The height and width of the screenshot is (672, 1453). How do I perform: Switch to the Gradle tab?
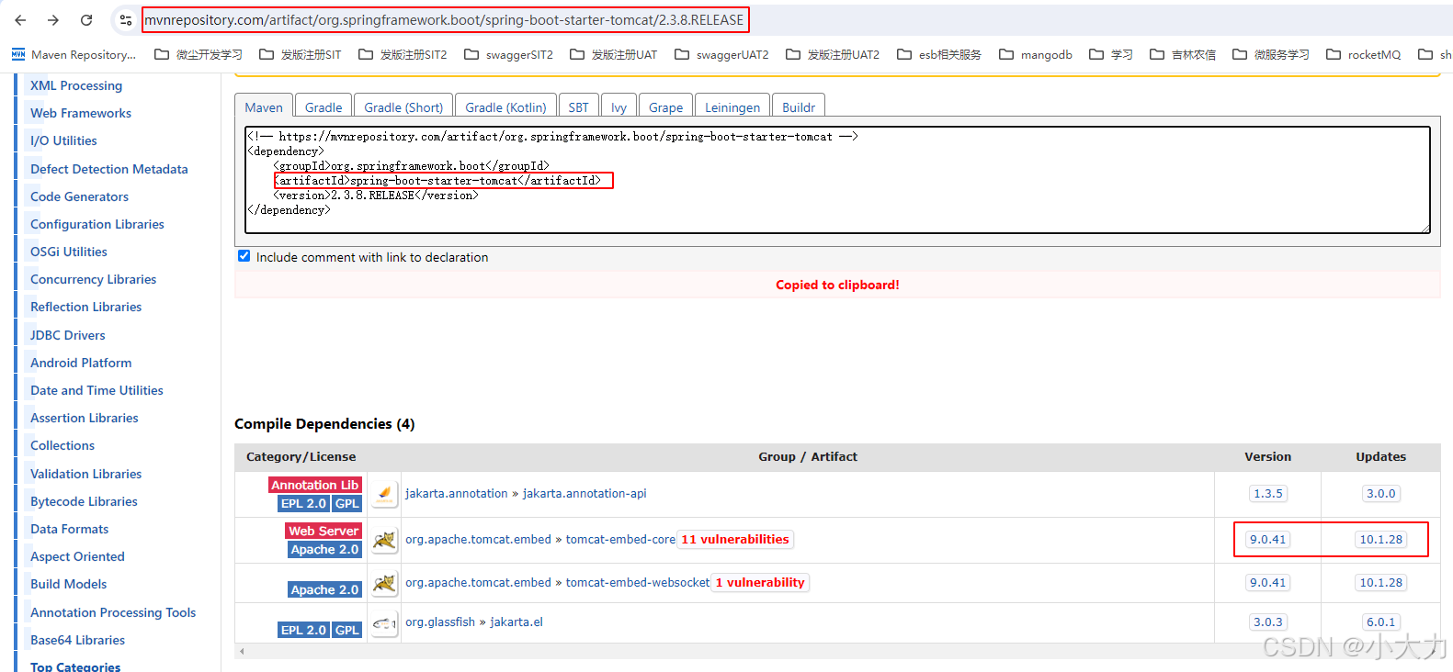[324, 106]
